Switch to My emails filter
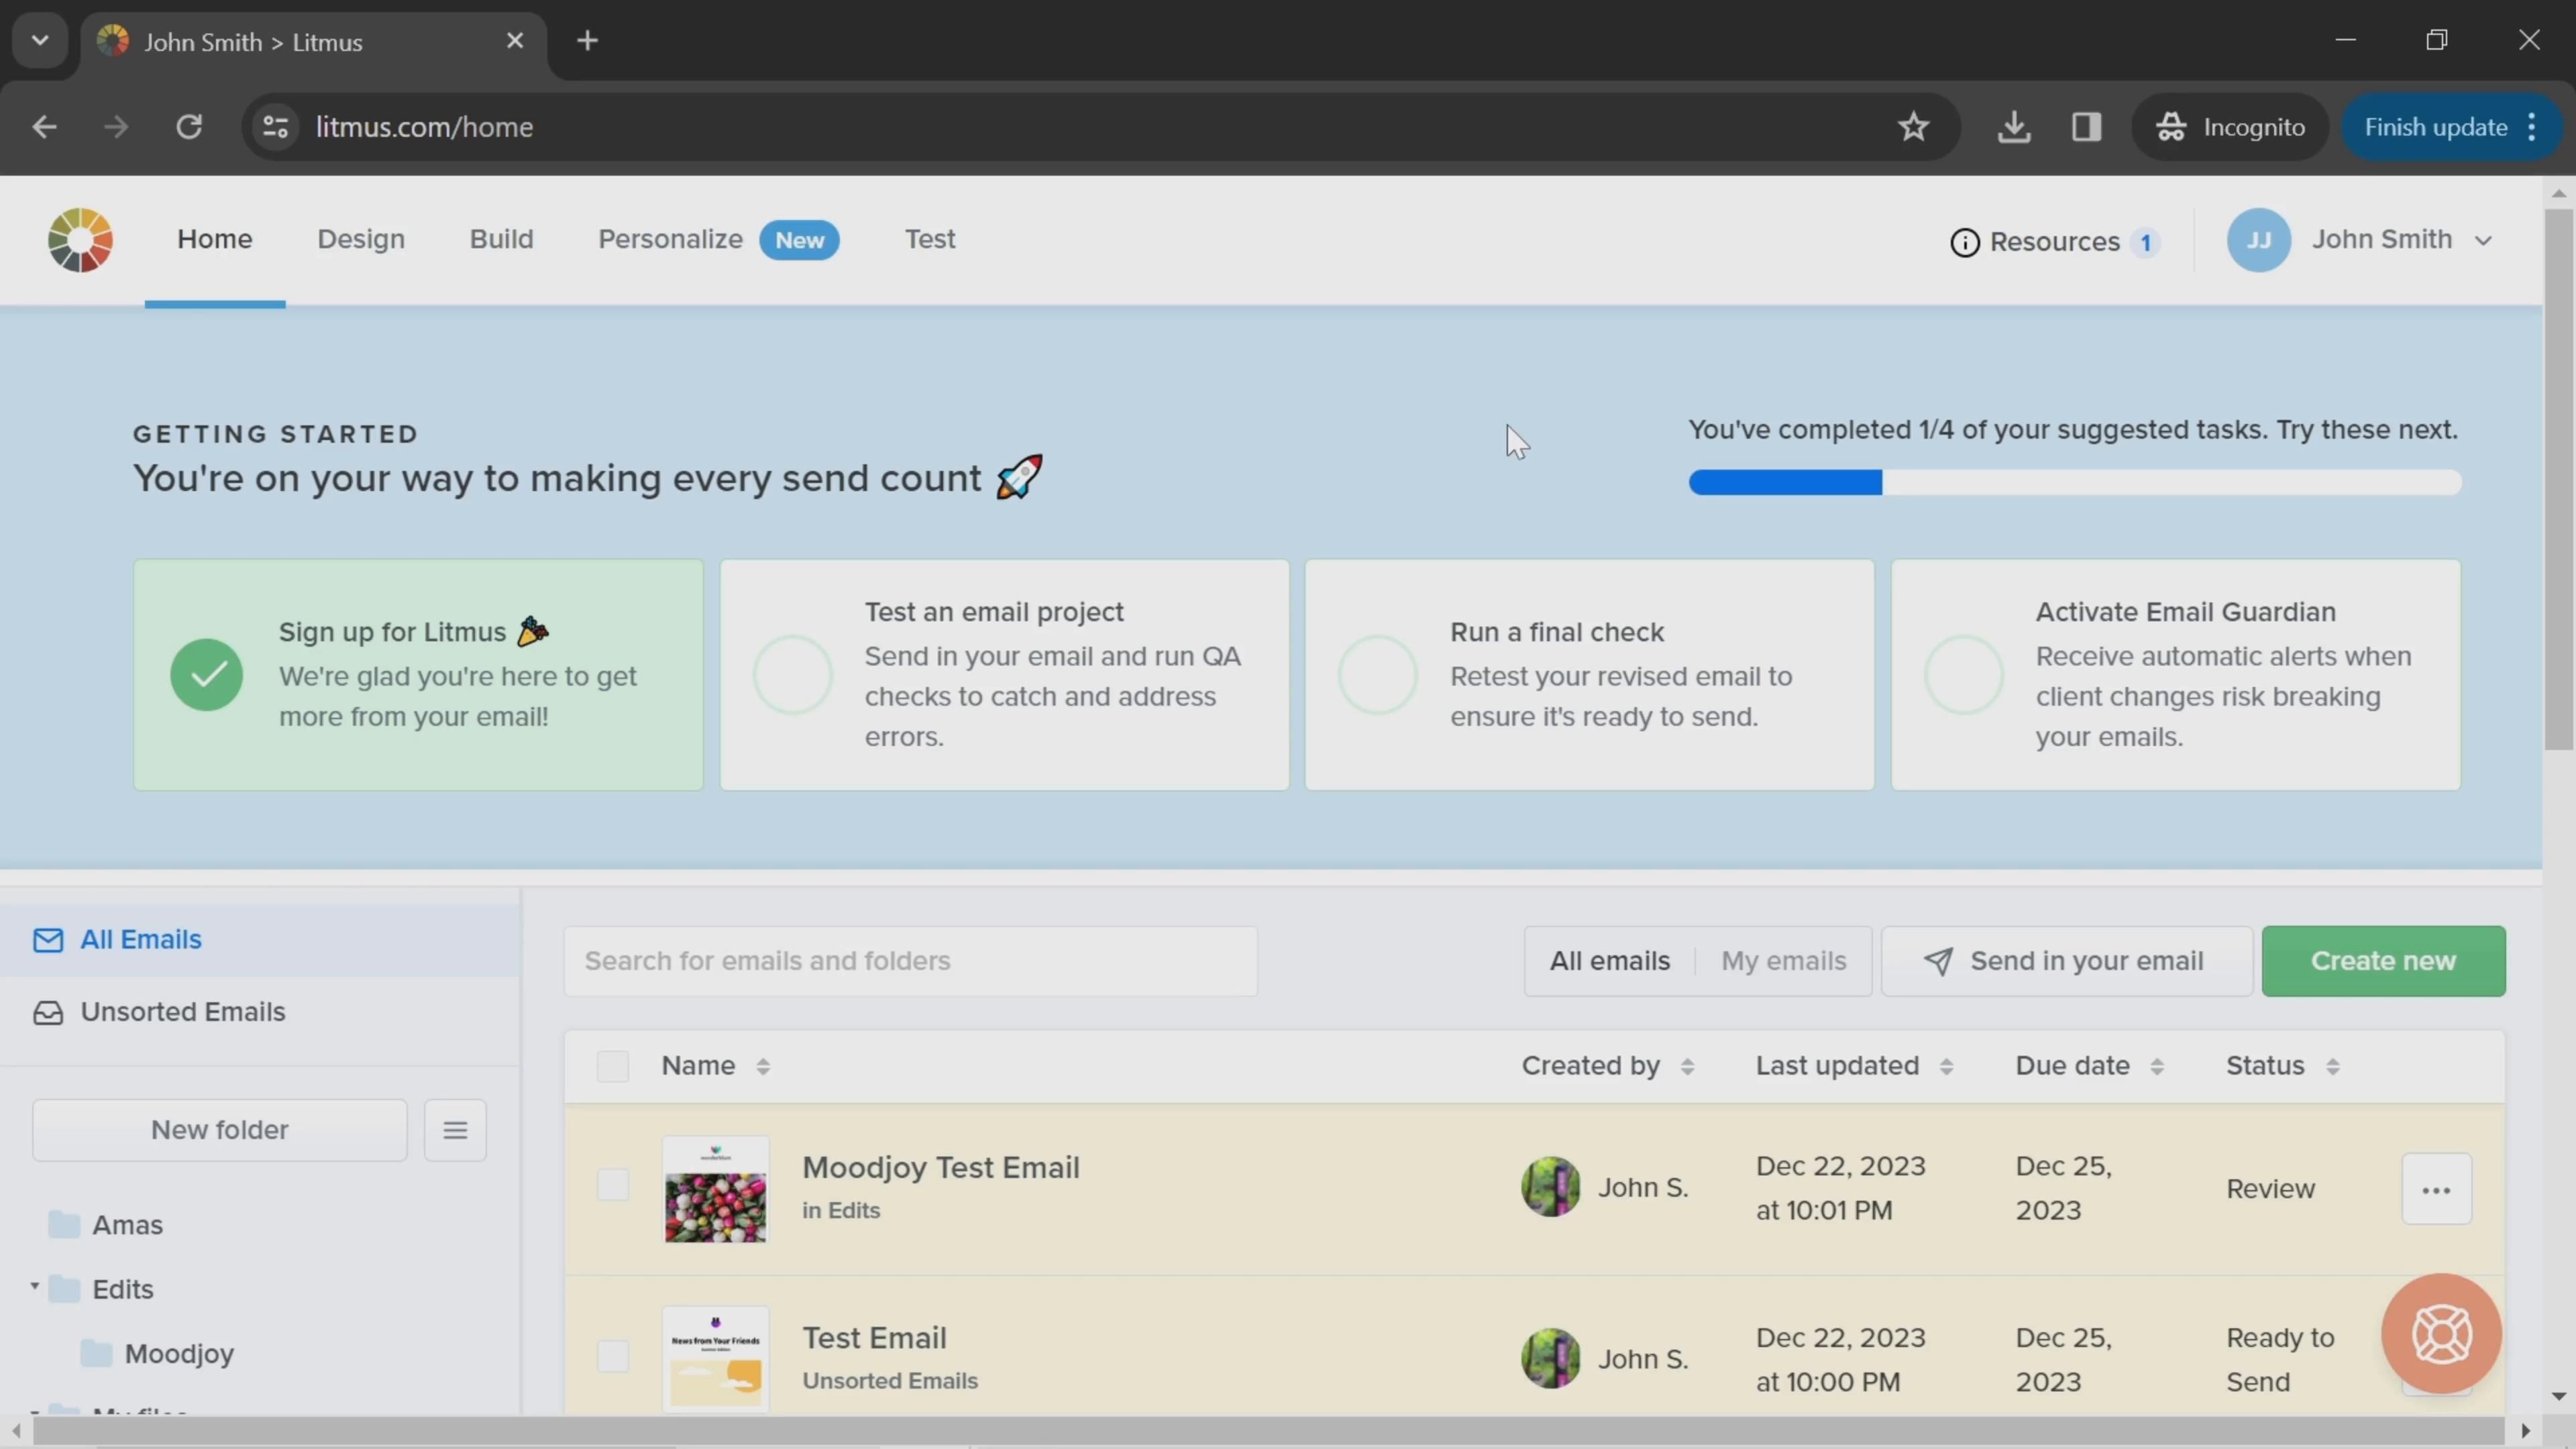The height and width of the screenshot is (1449, 2576). [x=1783, y=961]
